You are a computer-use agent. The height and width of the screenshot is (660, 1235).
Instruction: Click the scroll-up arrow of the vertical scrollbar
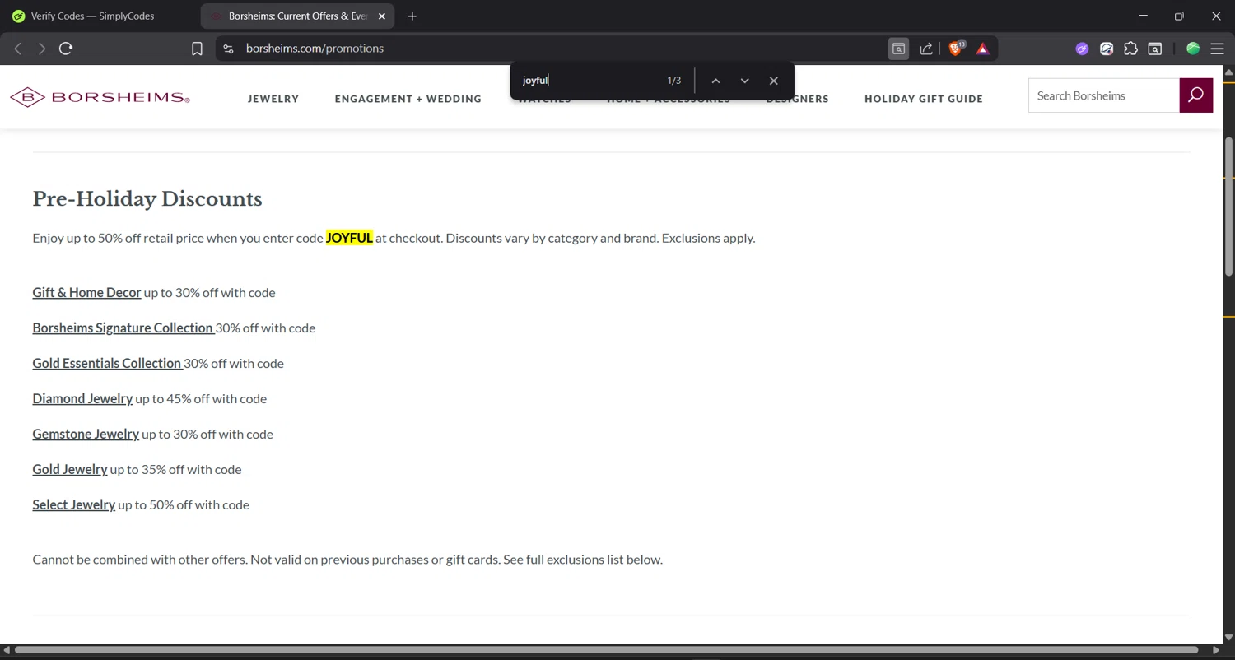tap(1228, 72)
